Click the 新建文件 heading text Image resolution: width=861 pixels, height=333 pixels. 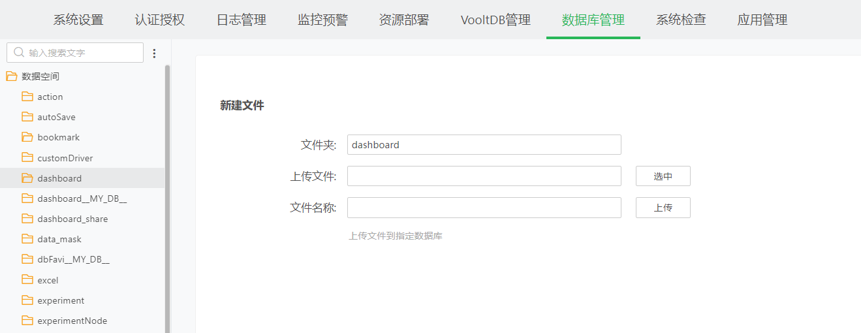click(242, 105)
